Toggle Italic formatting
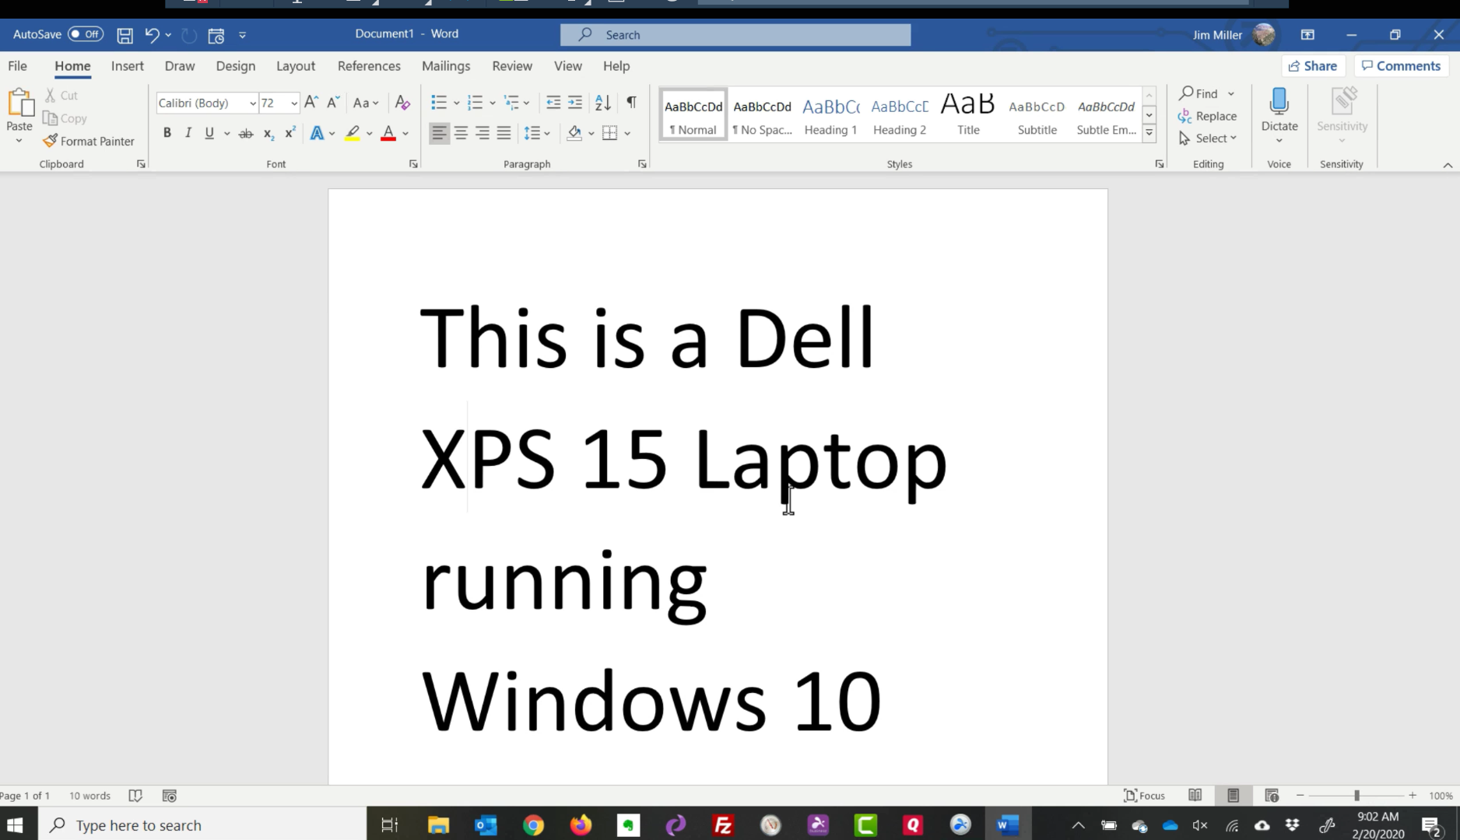Viewport: 1460px width, 840px height. [x=188, y=133]
